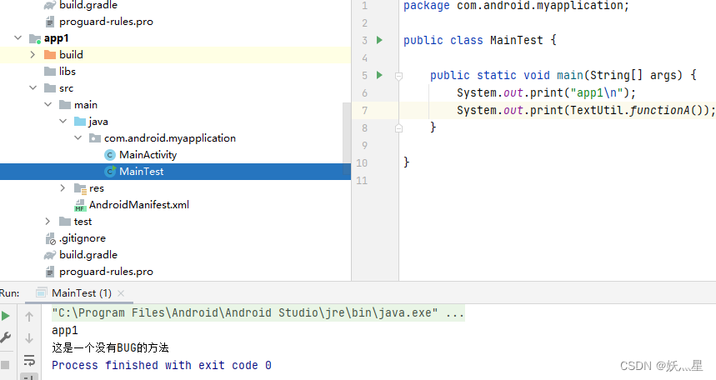Image resolution: width=716 pixels, height=380 pixels.
Task: Close the MainTest (1) run tab
Action: (x=121, y=293)
